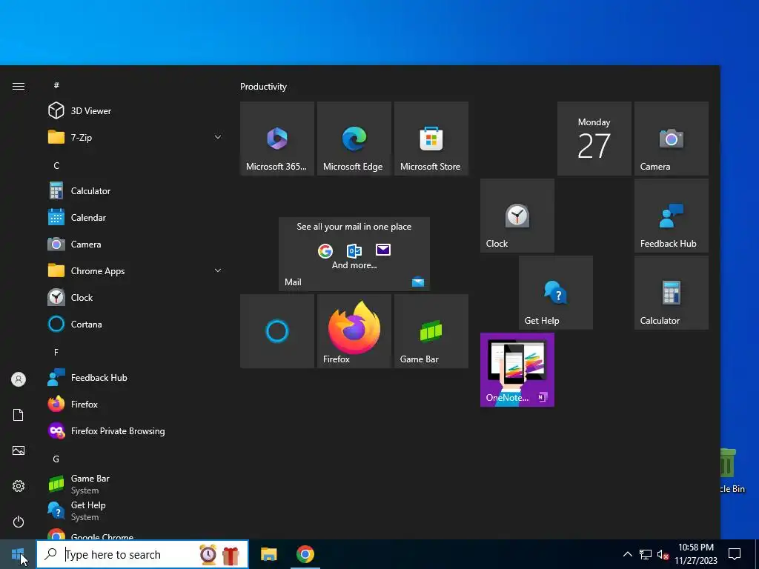Open the Microsoft Store tile
The image size is (759, 569).
coord(431,139)
